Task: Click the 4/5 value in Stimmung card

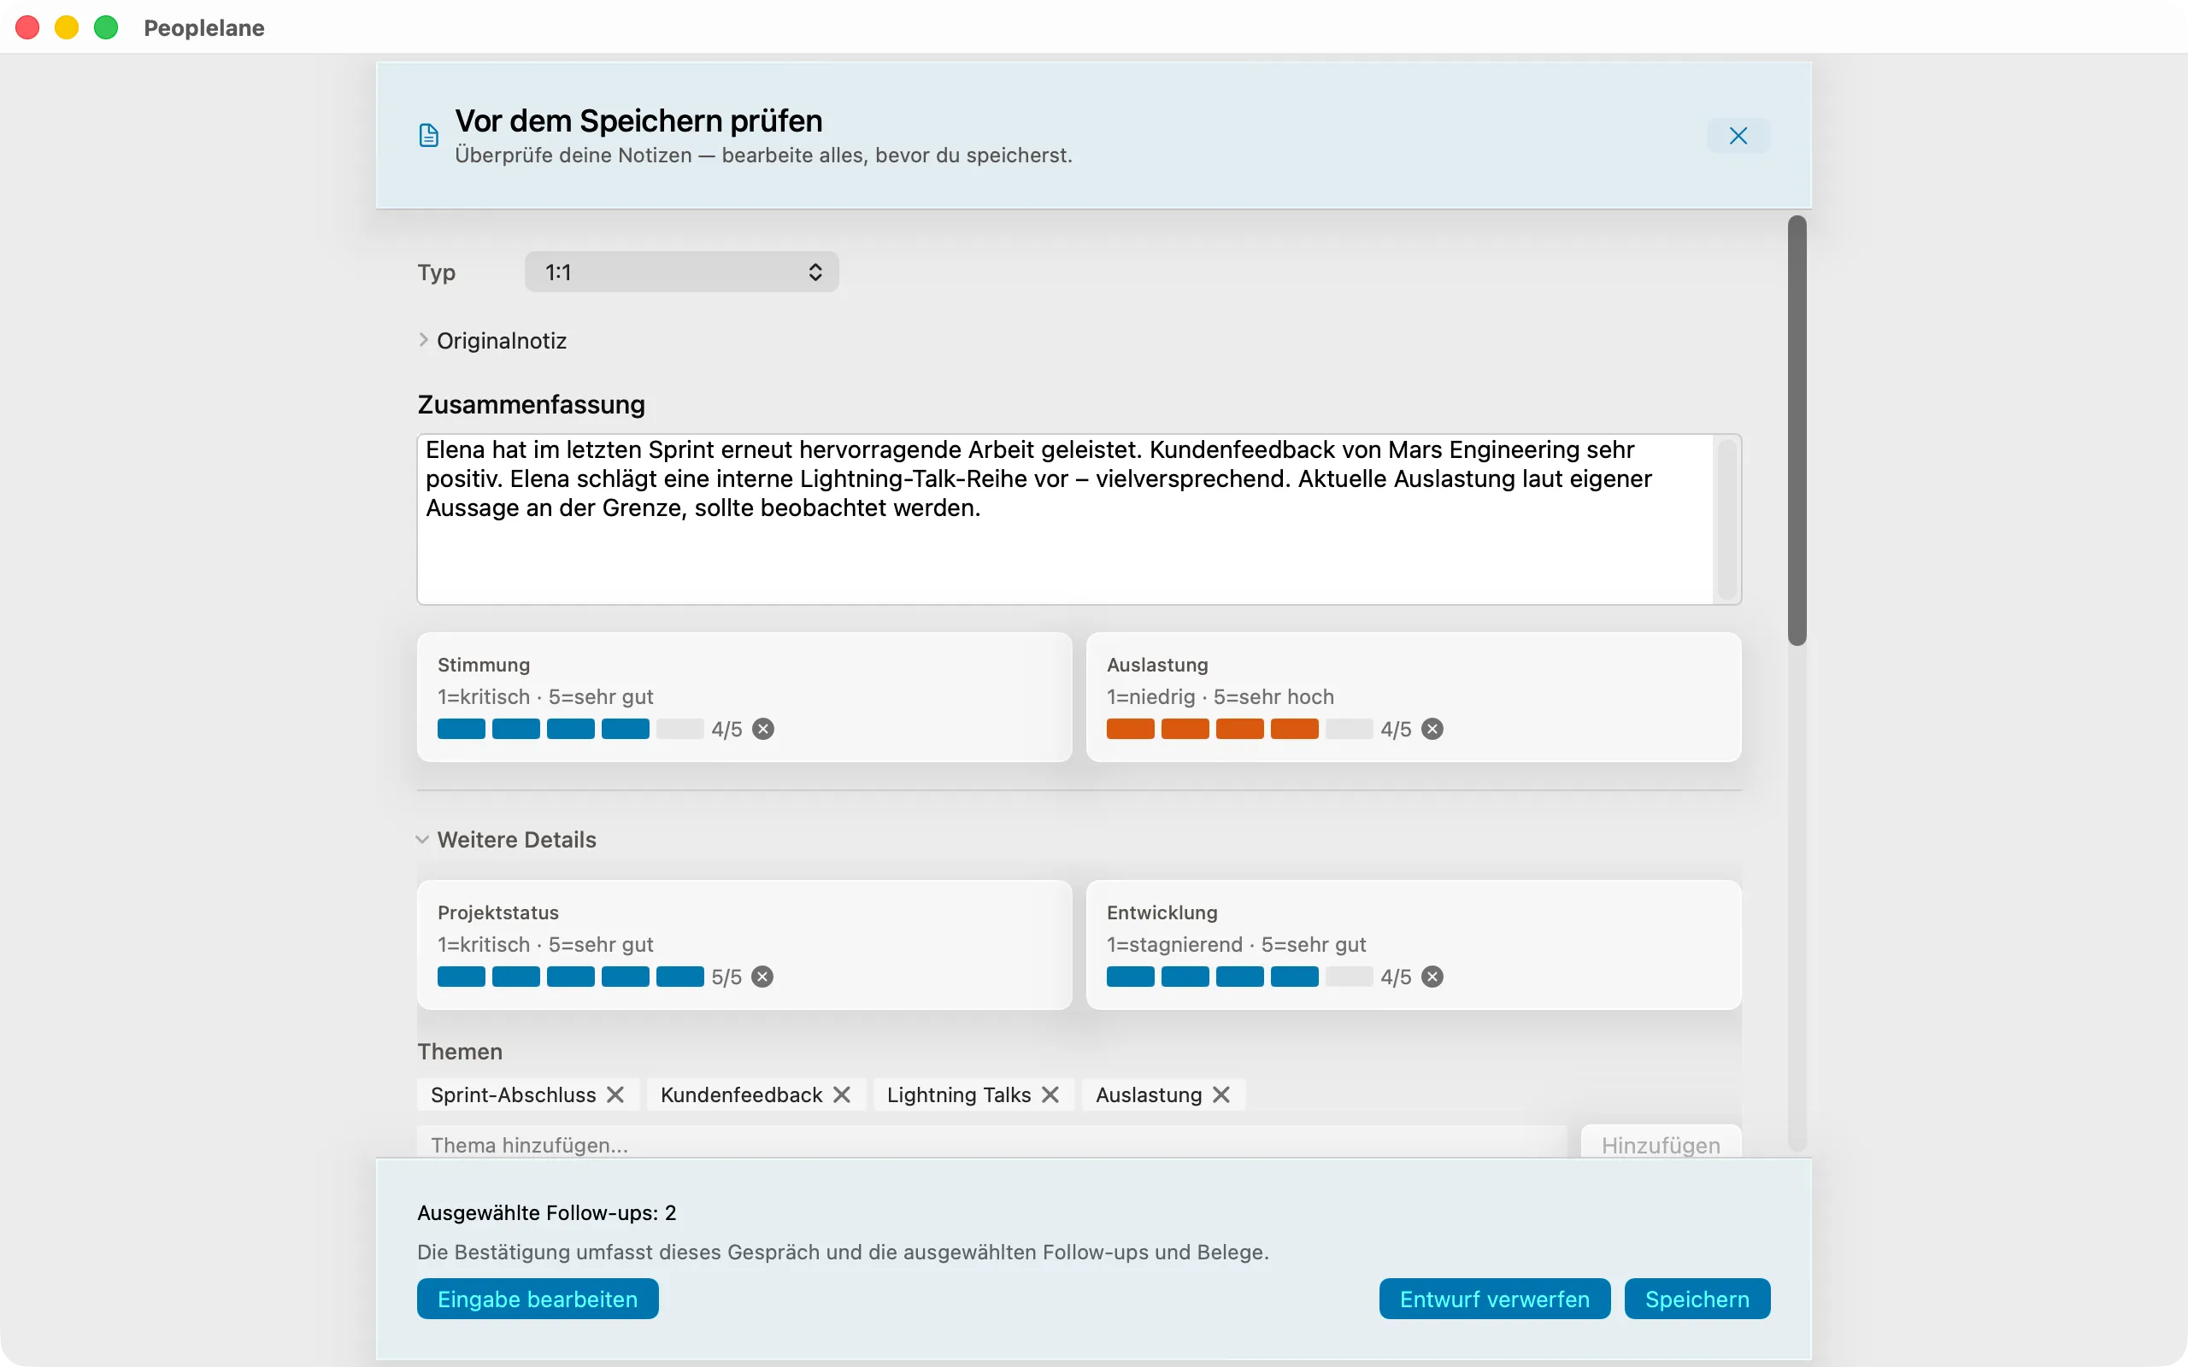Action: pos(727,730)
